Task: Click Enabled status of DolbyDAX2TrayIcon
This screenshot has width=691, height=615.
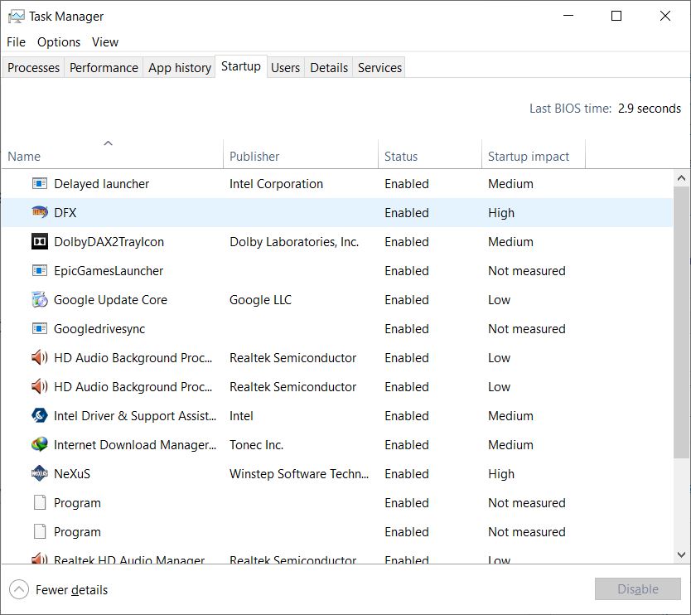Action: (x=406, y=242)
